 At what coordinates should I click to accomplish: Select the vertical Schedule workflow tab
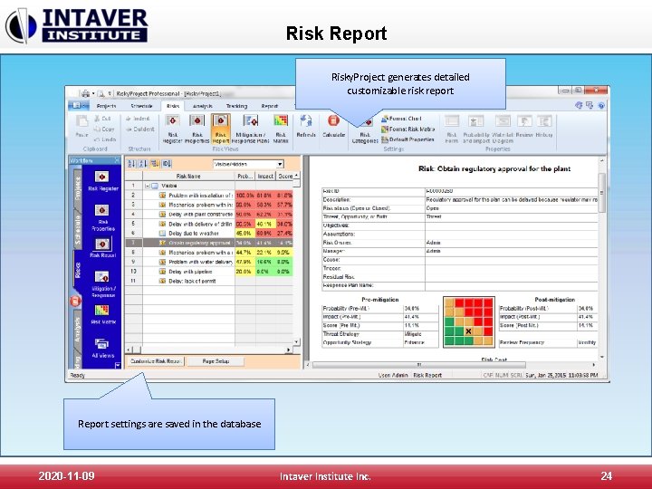tap(77, 229)
